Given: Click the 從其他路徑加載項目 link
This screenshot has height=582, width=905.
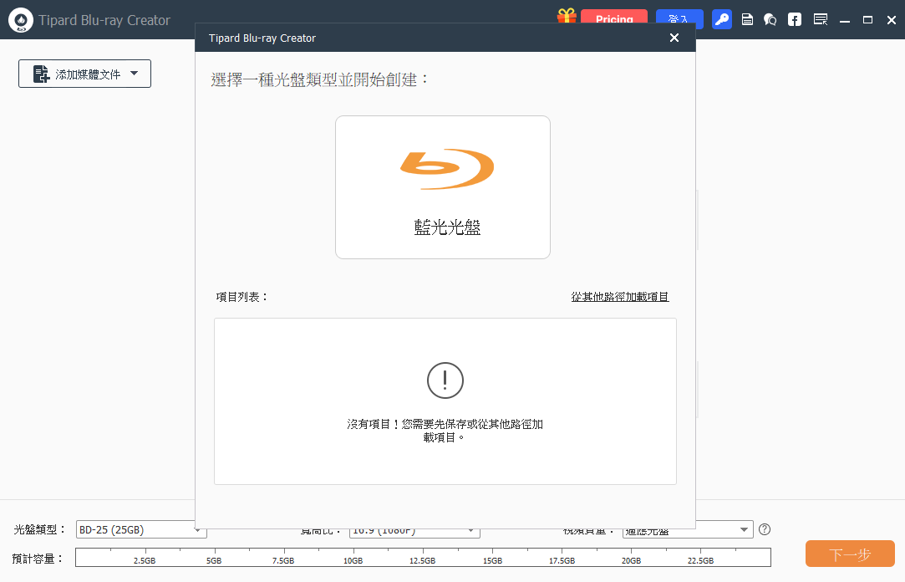Looking at the screenshot, I should coord(620,297).
